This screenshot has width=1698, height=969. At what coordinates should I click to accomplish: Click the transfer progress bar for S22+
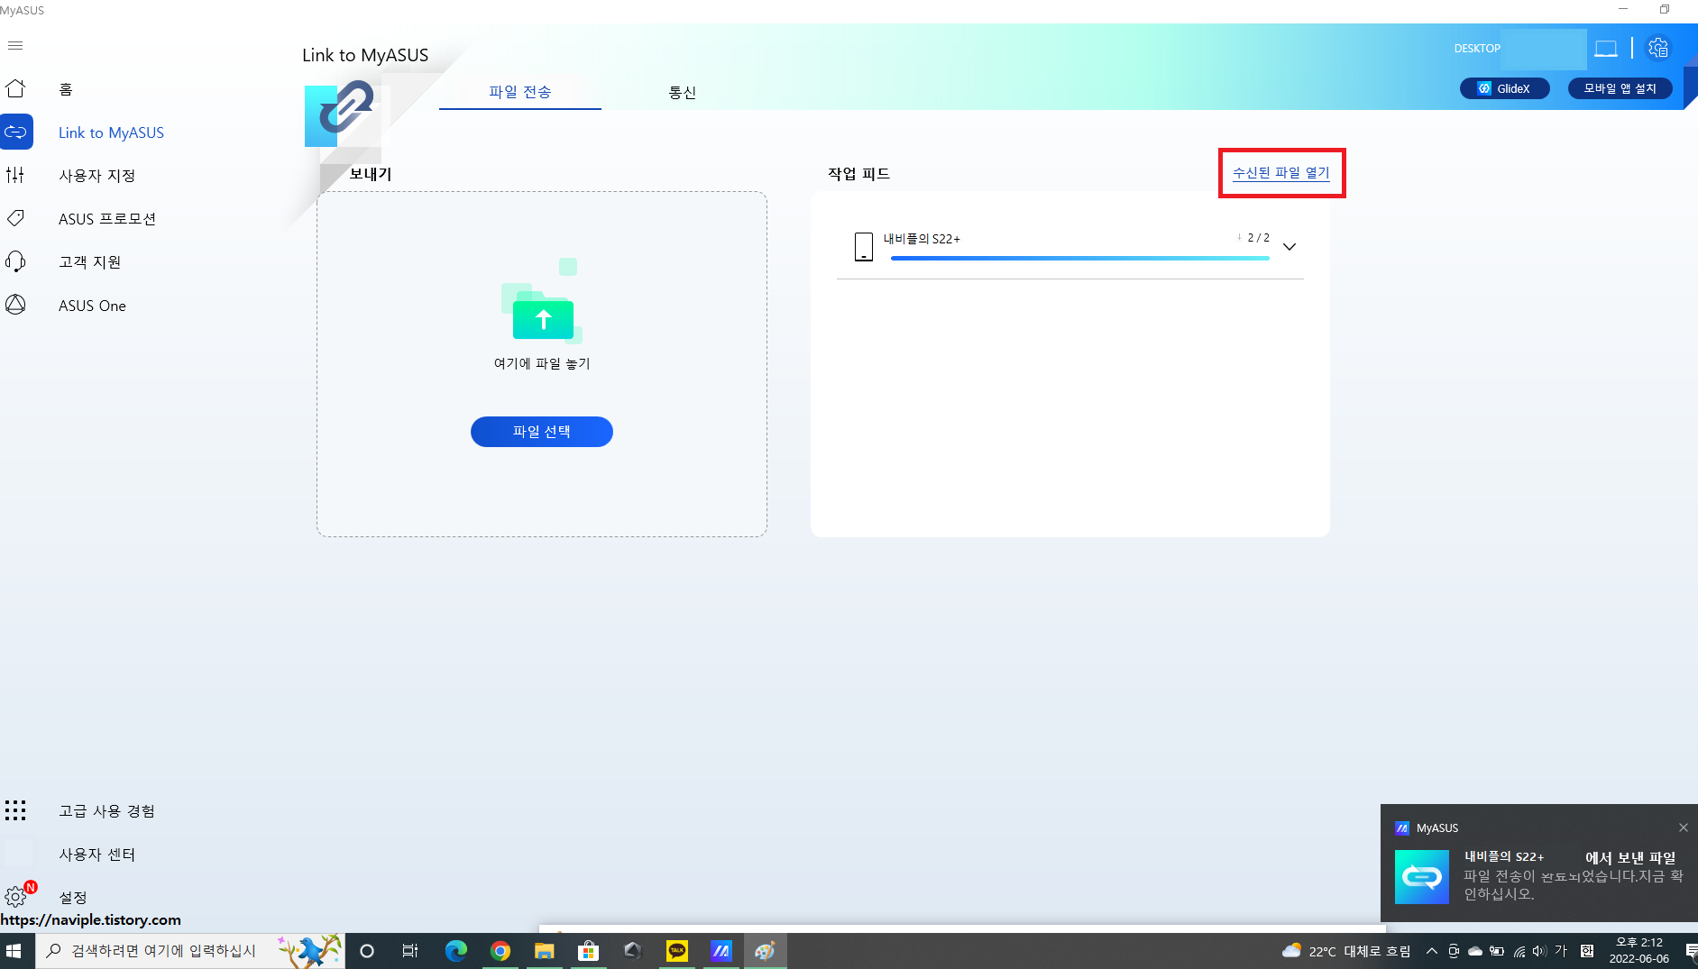pyautogui.click(x=1080, y=259)
